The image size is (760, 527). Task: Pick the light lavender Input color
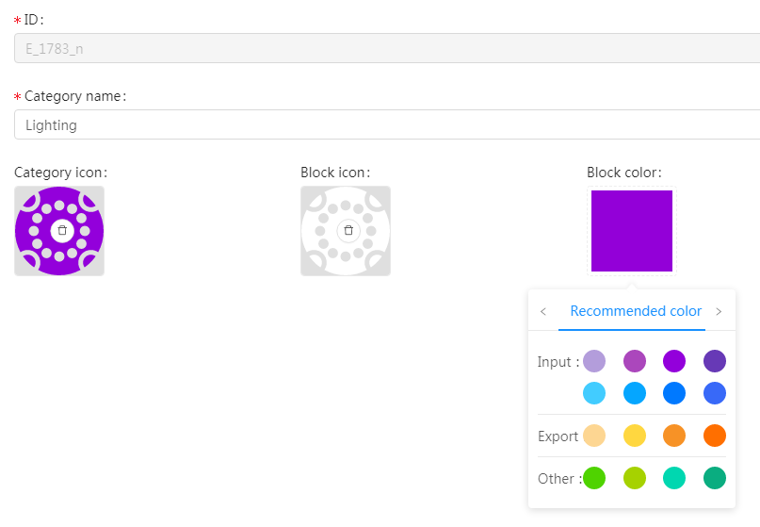(594, 361)
